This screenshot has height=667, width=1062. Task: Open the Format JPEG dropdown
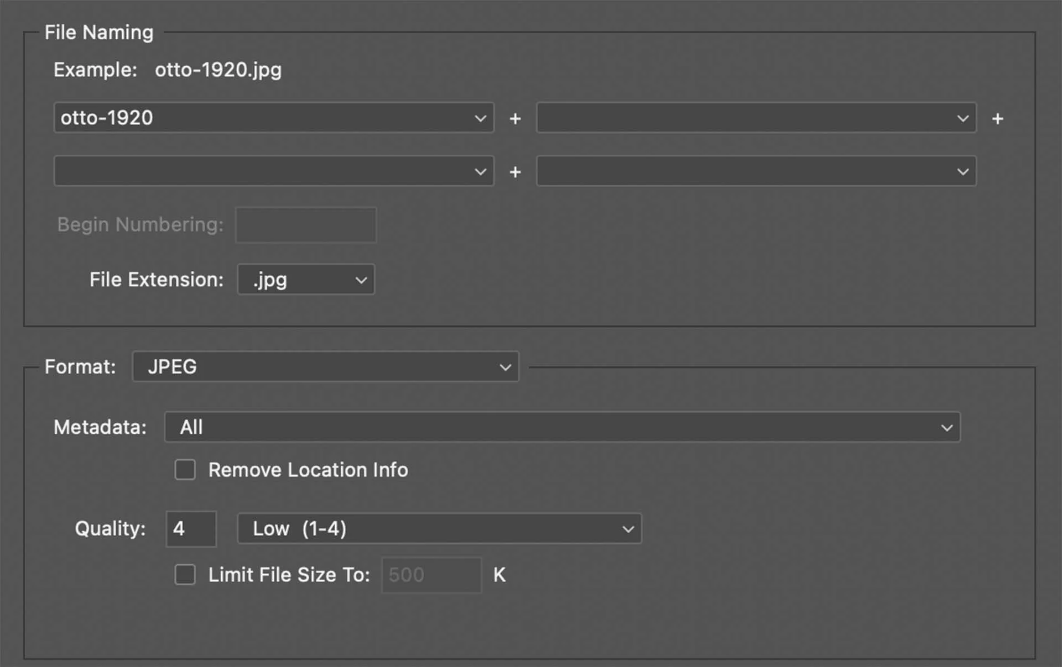point(325,366)
